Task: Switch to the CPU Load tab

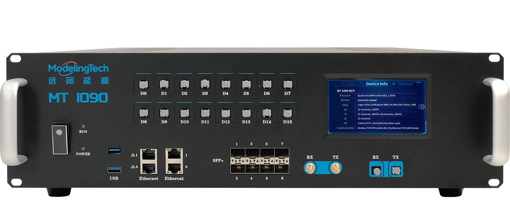Action: pyautogui.click(x=405, y=84)
